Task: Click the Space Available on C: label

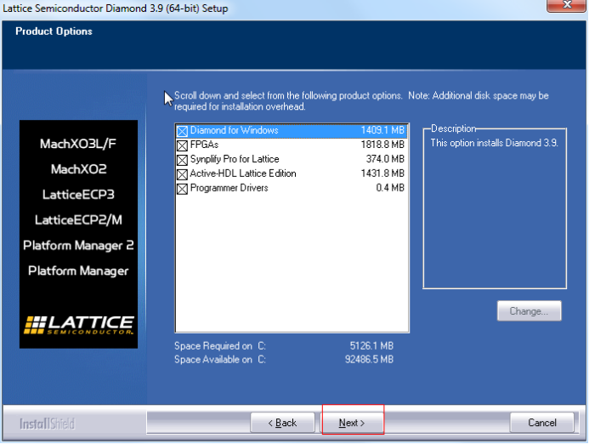Action: click(x=220, y=360)
